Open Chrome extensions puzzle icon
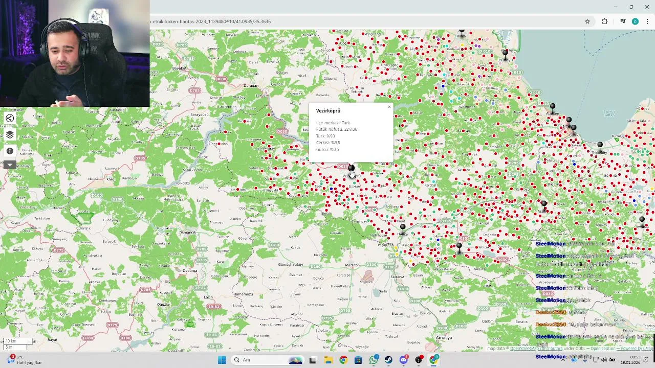The width and height of the screenshot is (655, 368). (x=605, y=21)
